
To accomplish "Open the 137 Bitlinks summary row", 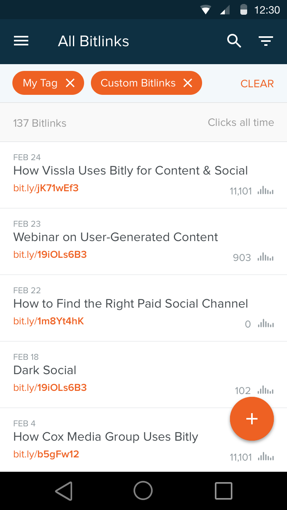I will [40, 123].
